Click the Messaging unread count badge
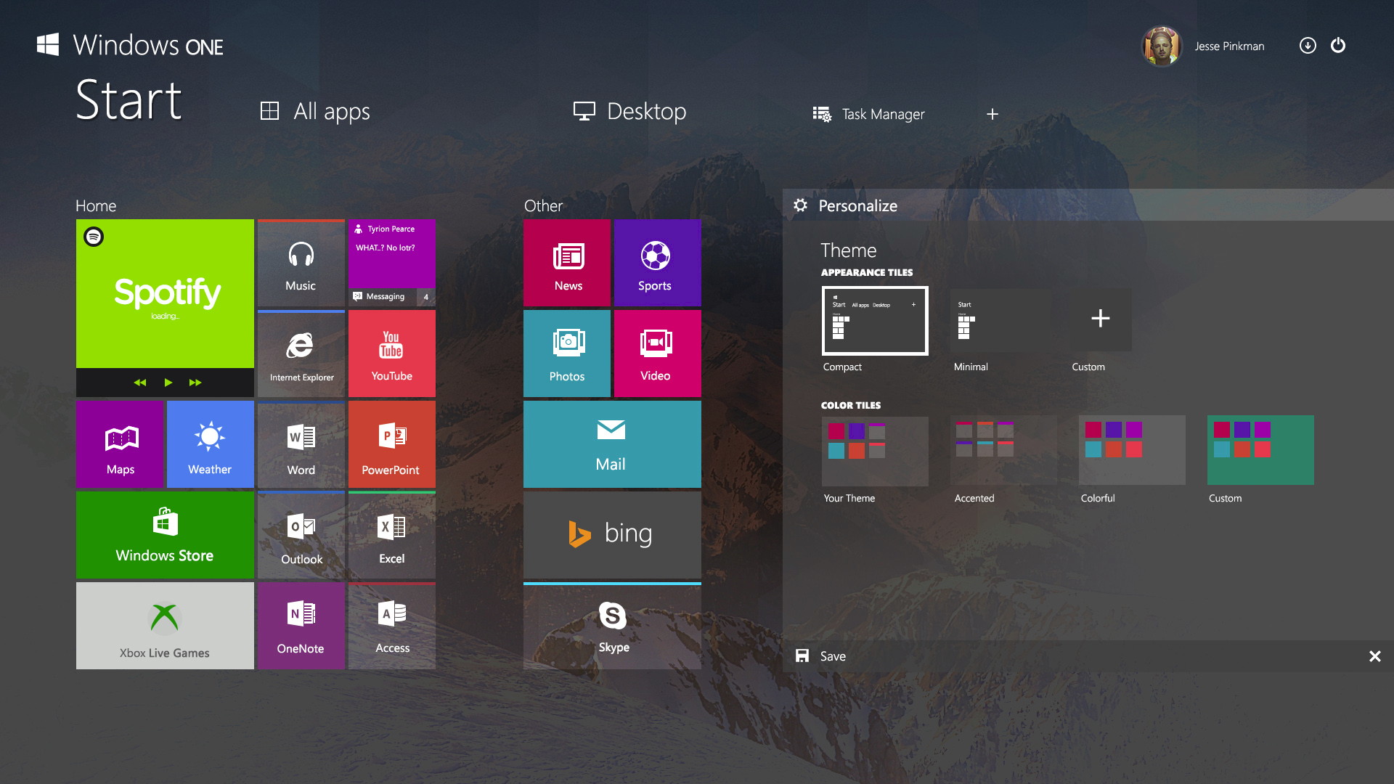Screen dimensions: 1394x784 [426, 297]
